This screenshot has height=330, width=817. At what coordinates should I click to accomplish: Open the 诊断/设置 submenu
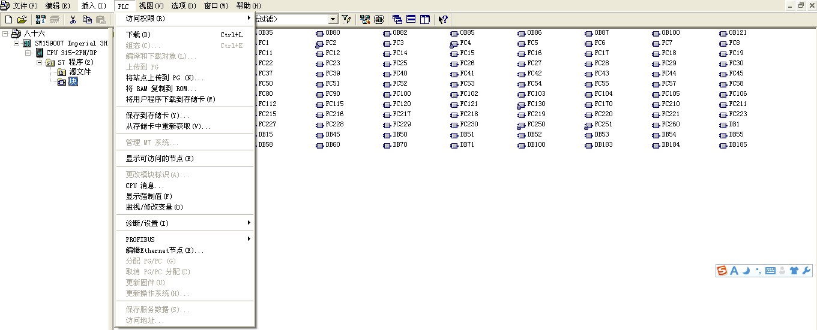tap(147, 223)
